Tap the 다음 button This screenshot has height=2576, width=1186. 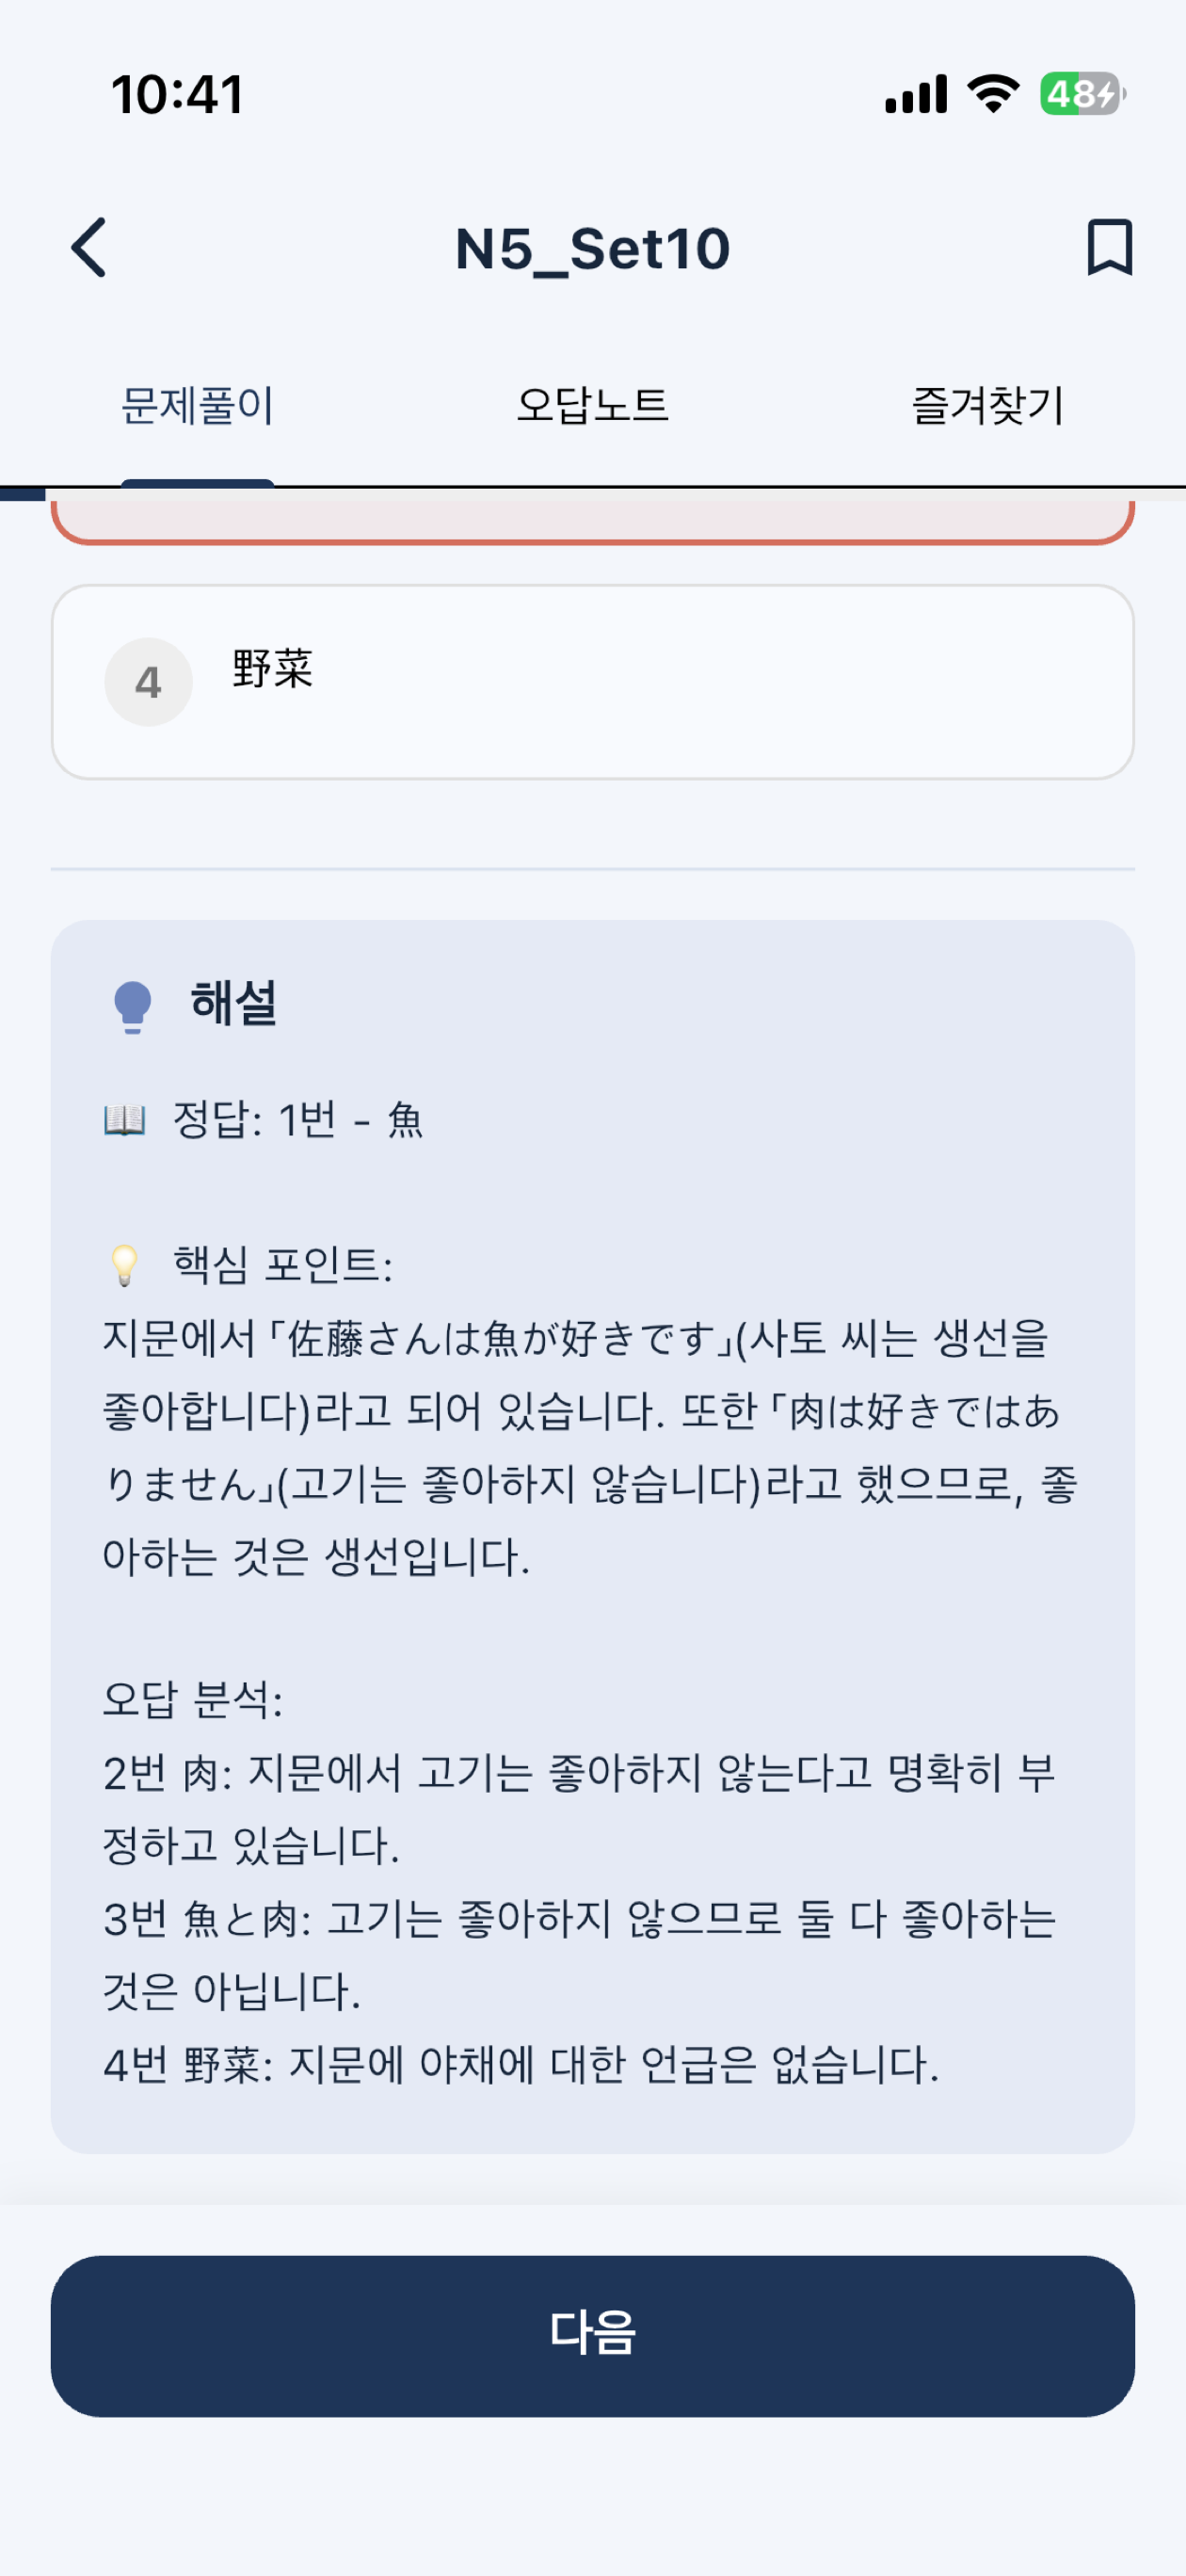click(593, 2336)
